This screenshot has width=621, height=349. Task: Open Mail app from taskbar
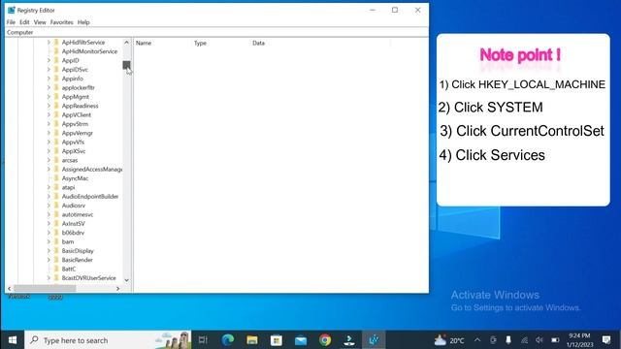tap(301, 340)
